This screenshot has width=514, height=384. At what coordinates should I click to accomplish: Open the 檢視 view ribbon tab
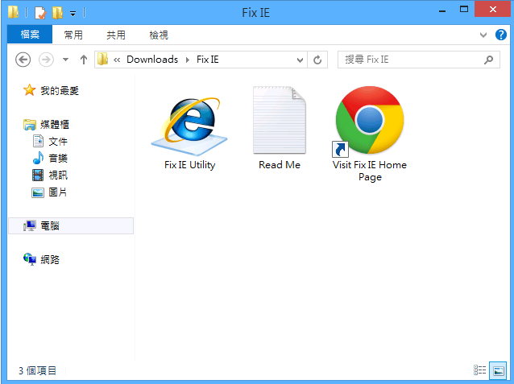click(x=159, y=35)
